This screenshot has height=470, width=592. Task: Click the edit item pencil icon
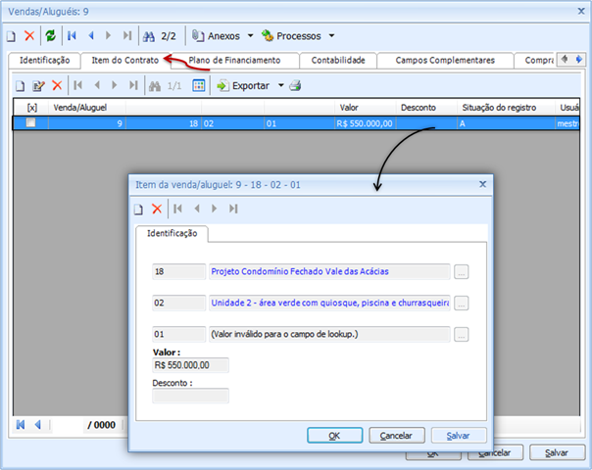[x=38, y=86]
